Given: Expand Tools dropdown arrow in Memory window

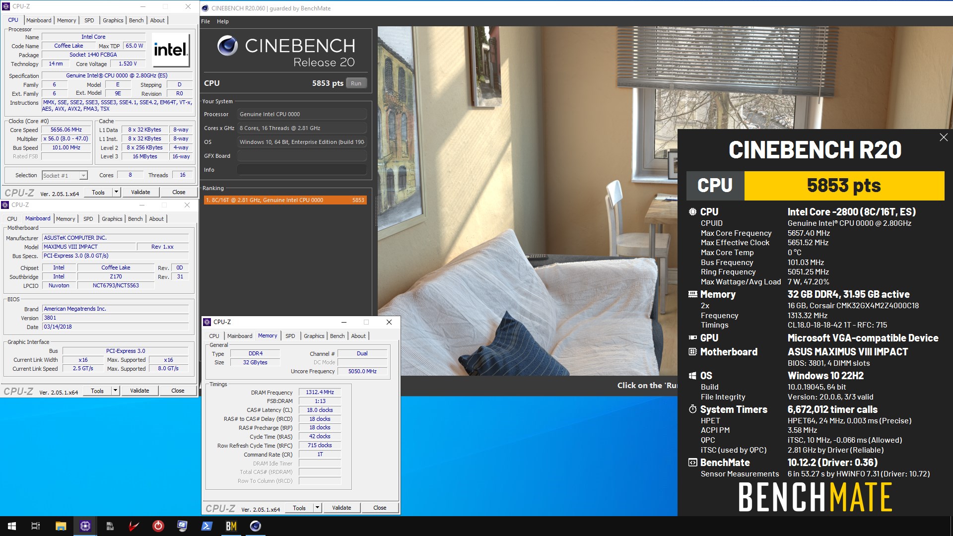Looking at the screenshot, I should tap(317, 508).
